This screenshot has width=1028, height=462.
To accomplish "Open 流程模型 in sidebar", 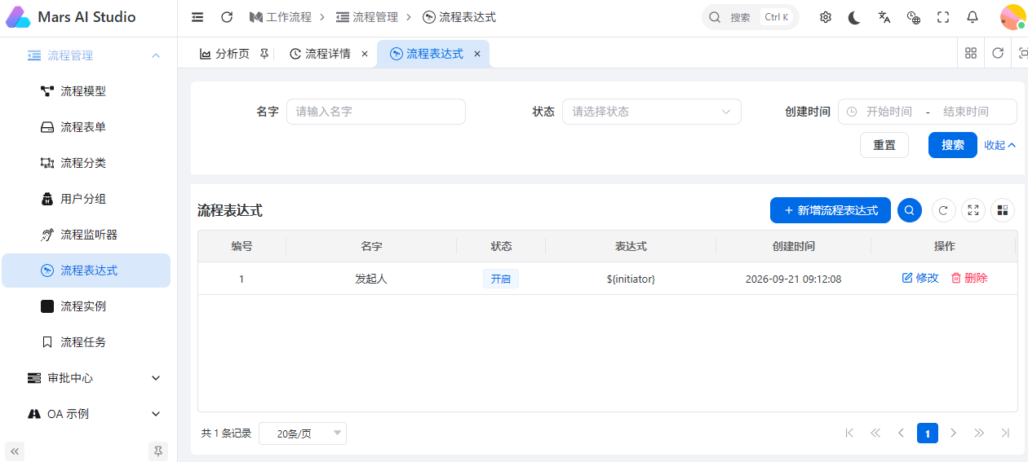I will 86,91.
